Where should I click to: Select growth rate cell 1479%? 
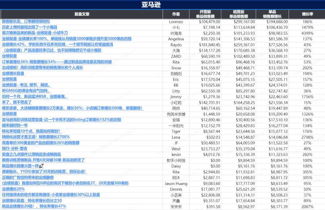click(x=307, y=28)
